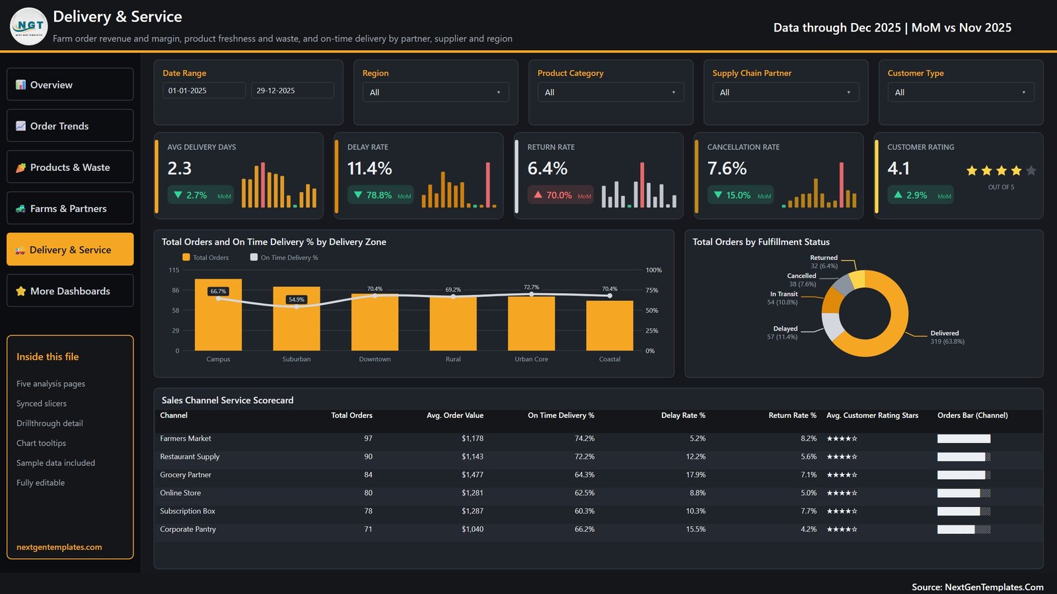The height and width of the screenshot is (594, 1057).
Task: Click the Suburban 54.9% data label
Action: coord(297,300)
